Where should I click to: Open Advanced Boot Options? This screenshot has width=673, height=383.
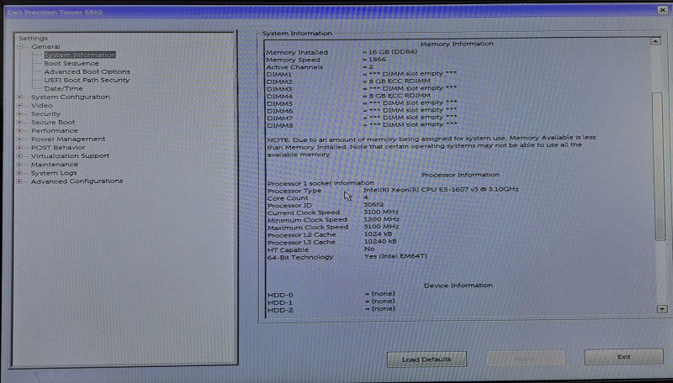coord(87,71)
